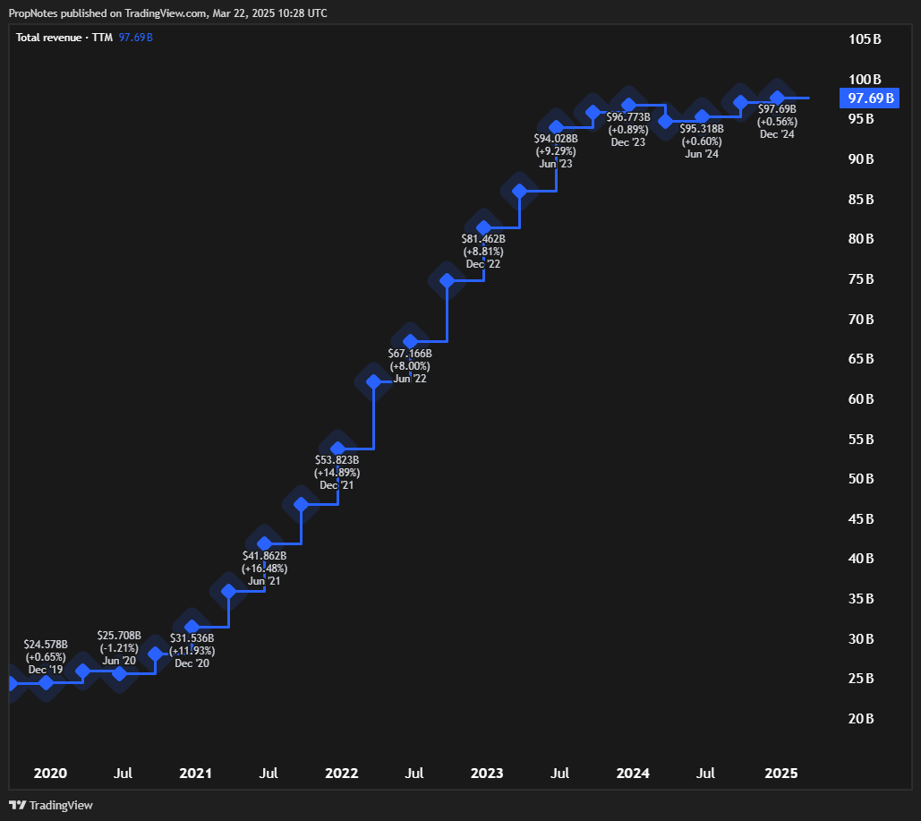Click the Dec '23 diamond marker

tap(627, 103)
